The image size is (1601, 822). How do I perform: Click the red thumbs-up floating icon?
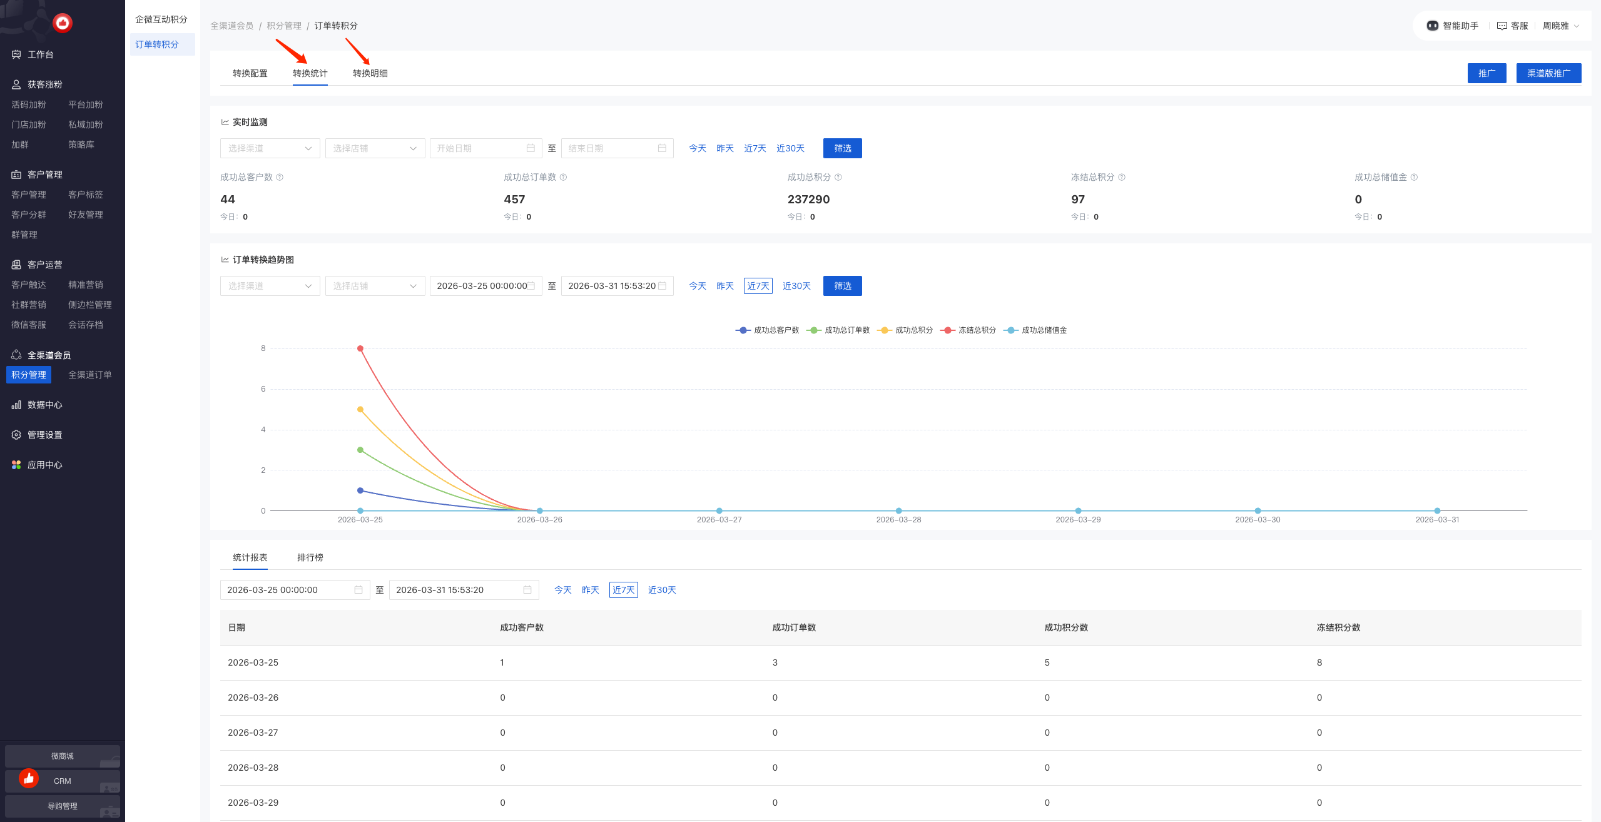(29, 778)
